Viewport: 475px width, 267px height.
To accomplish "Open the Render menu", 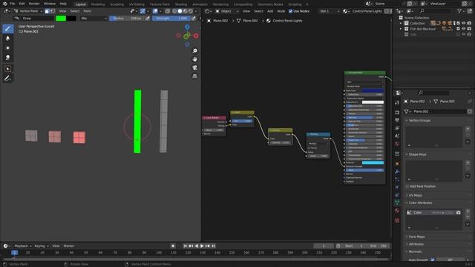I will pyautogui.click(x=34, y=4).
